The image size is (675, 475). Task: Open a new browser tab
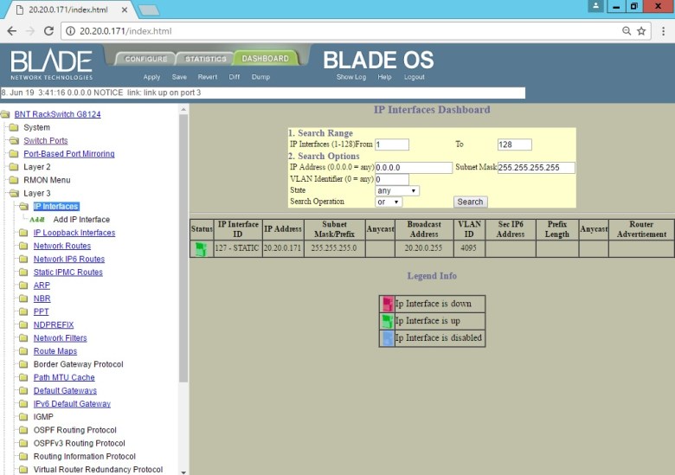pyautogui.click(x=149, y=10)
